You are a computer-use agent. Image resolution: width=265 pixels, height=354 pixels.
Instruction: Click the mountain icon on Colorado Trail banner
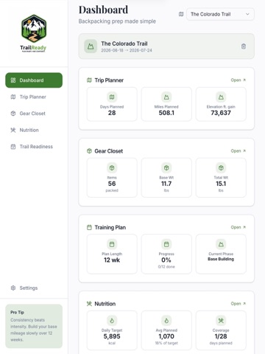(91, 46)
